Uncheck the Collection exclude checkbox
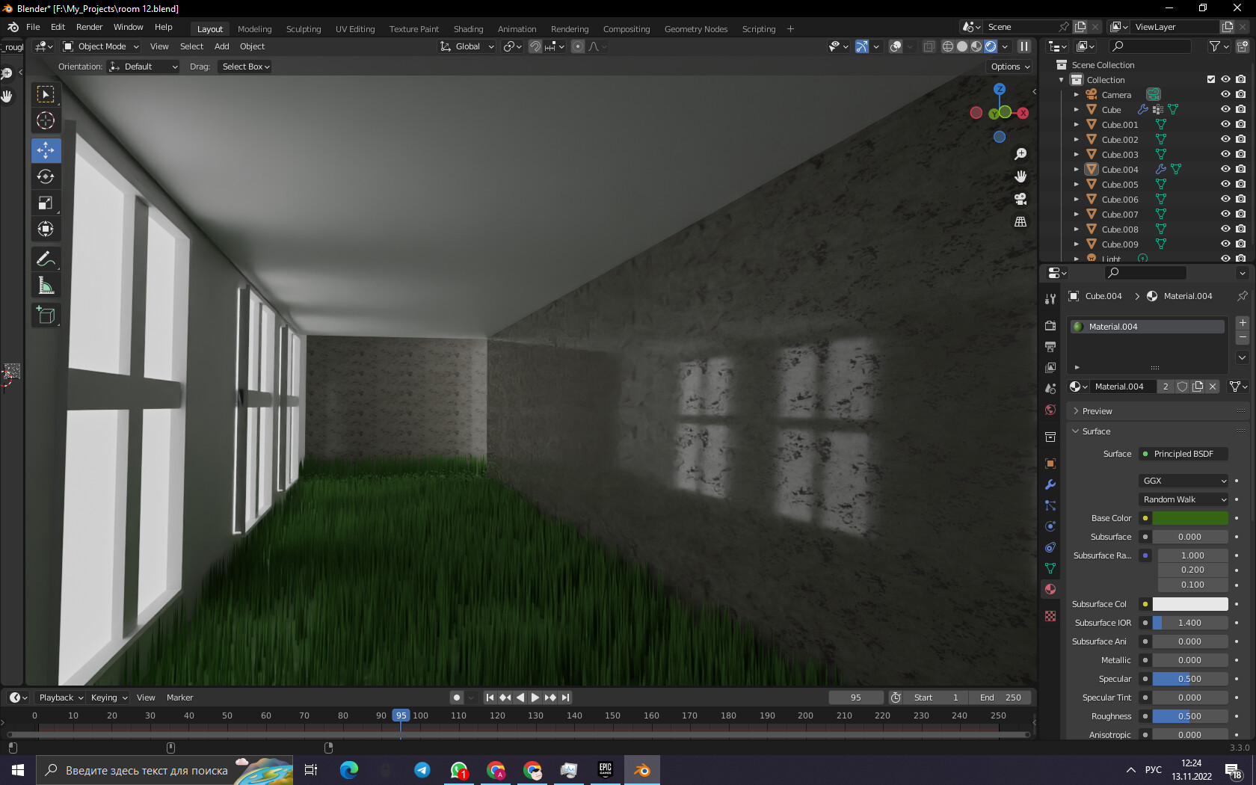Viewport: 1256px width, 785px height. [x=1211, y=80]
